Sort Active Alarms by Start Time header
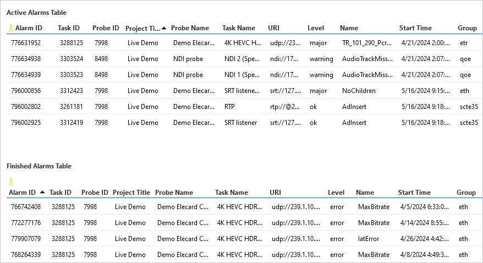Image resolution: width=483 pixels, height=263 pixels. pos(415,28)
